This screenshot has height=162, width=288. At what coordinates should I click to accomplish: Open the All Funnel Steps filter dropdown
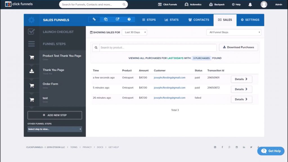tap(234, 32)
